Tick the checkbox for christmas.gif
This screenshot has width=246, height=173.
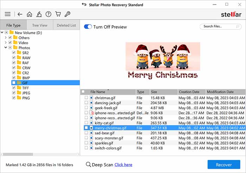[86, 98]
